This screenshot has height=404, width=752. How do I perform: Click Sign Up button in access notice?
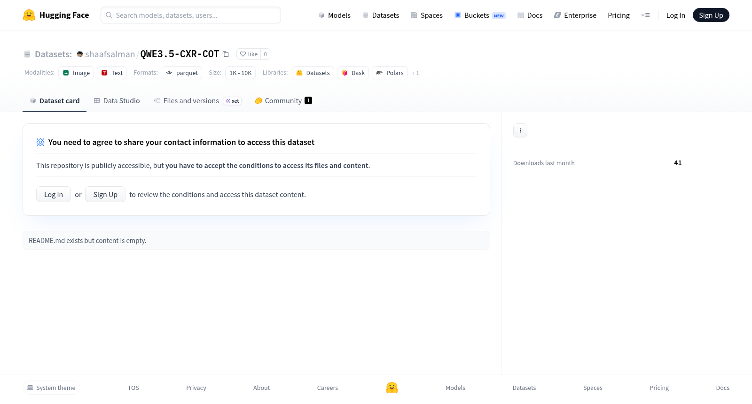pyautogui.click(x=105, y=194)
